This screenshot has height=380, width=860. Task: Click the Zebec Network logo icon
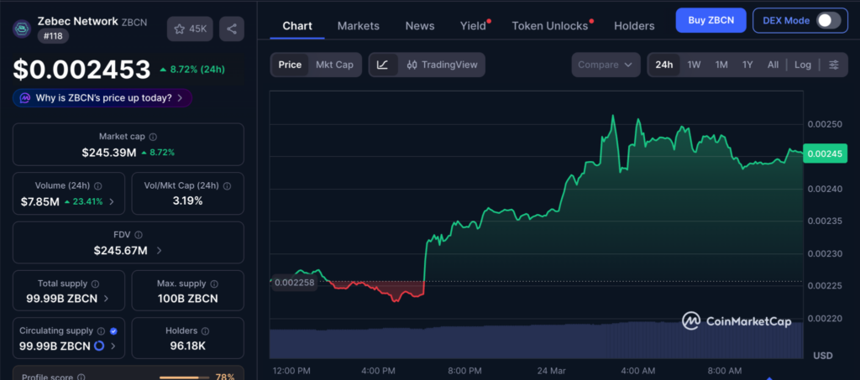tap(21, 28)
